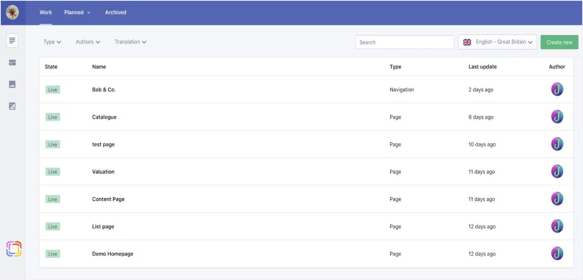The height and width of the screenshot is (280, 583).
Task: Click the sidebar icon below the image icon
Action: tap(12, 106)
